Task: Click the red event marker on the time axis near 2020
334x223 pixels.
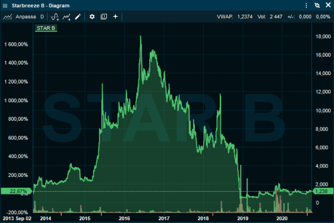Action: pyautogui.click(x=307, y=214)
